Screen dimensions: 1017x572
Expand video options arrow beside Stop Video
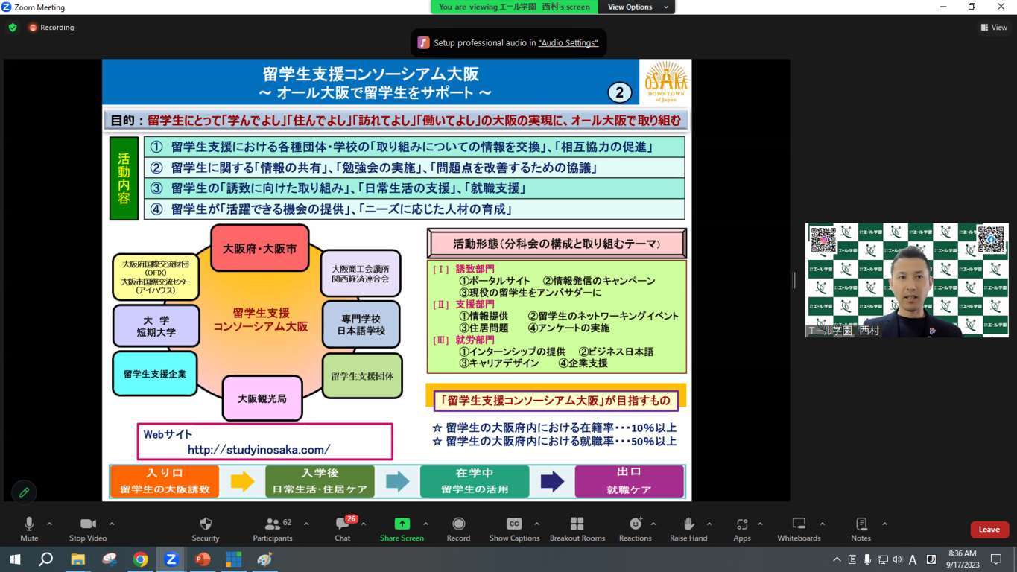pos(112,524)
